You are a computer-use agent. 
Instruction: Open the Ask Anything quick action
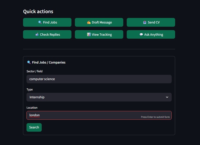click(x=151, y=34)
